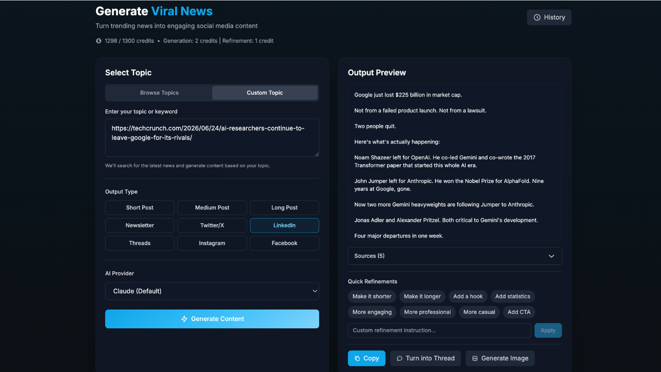
Task: Click the 'Refinement: 1 credit' text
Action: pyautogui.click(x=248, y=41)
